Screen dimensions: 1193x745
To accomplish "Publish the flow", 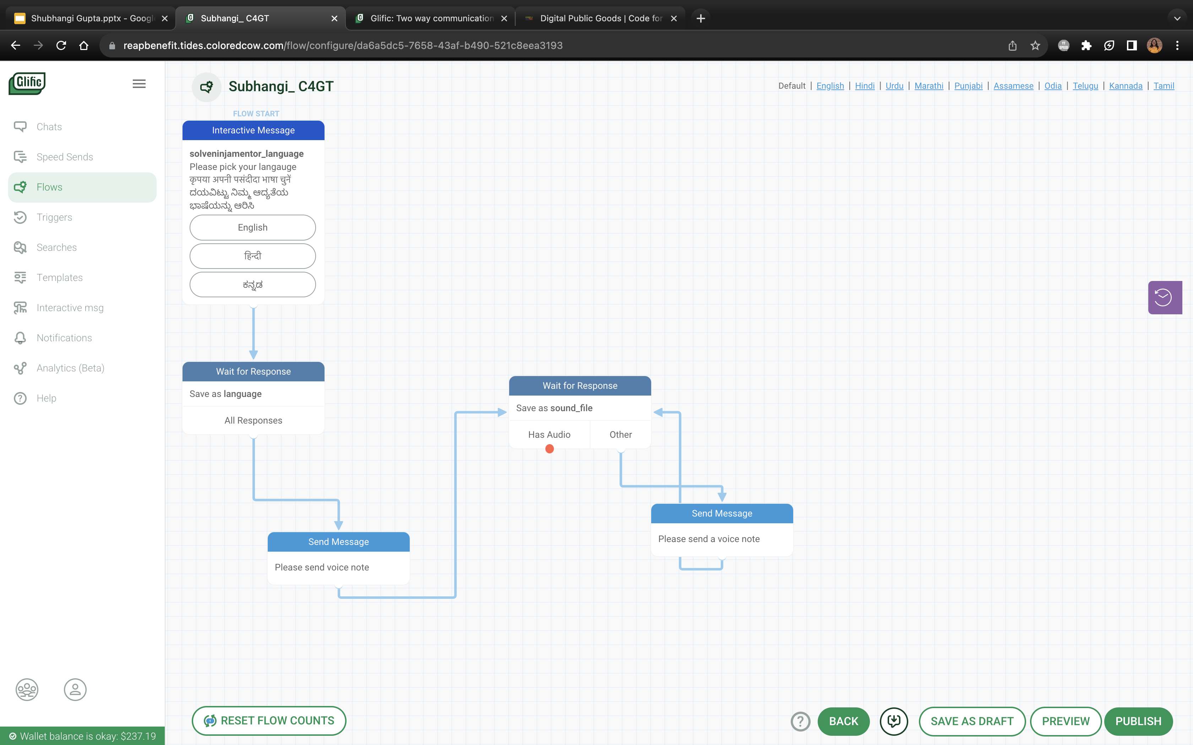I will [x=1139, y=721].
